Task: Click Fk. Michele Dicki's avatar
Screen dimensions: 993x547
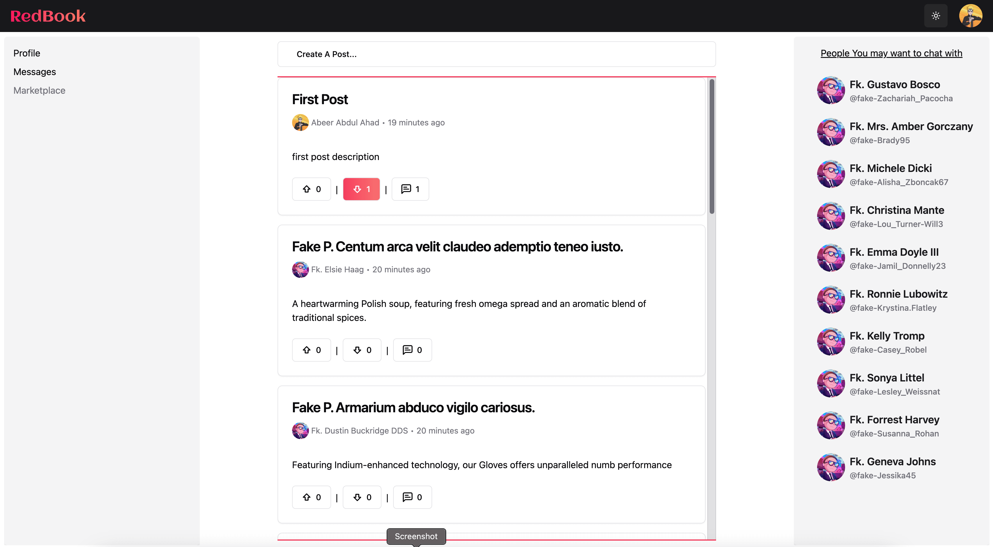Action: coord(831,174)
